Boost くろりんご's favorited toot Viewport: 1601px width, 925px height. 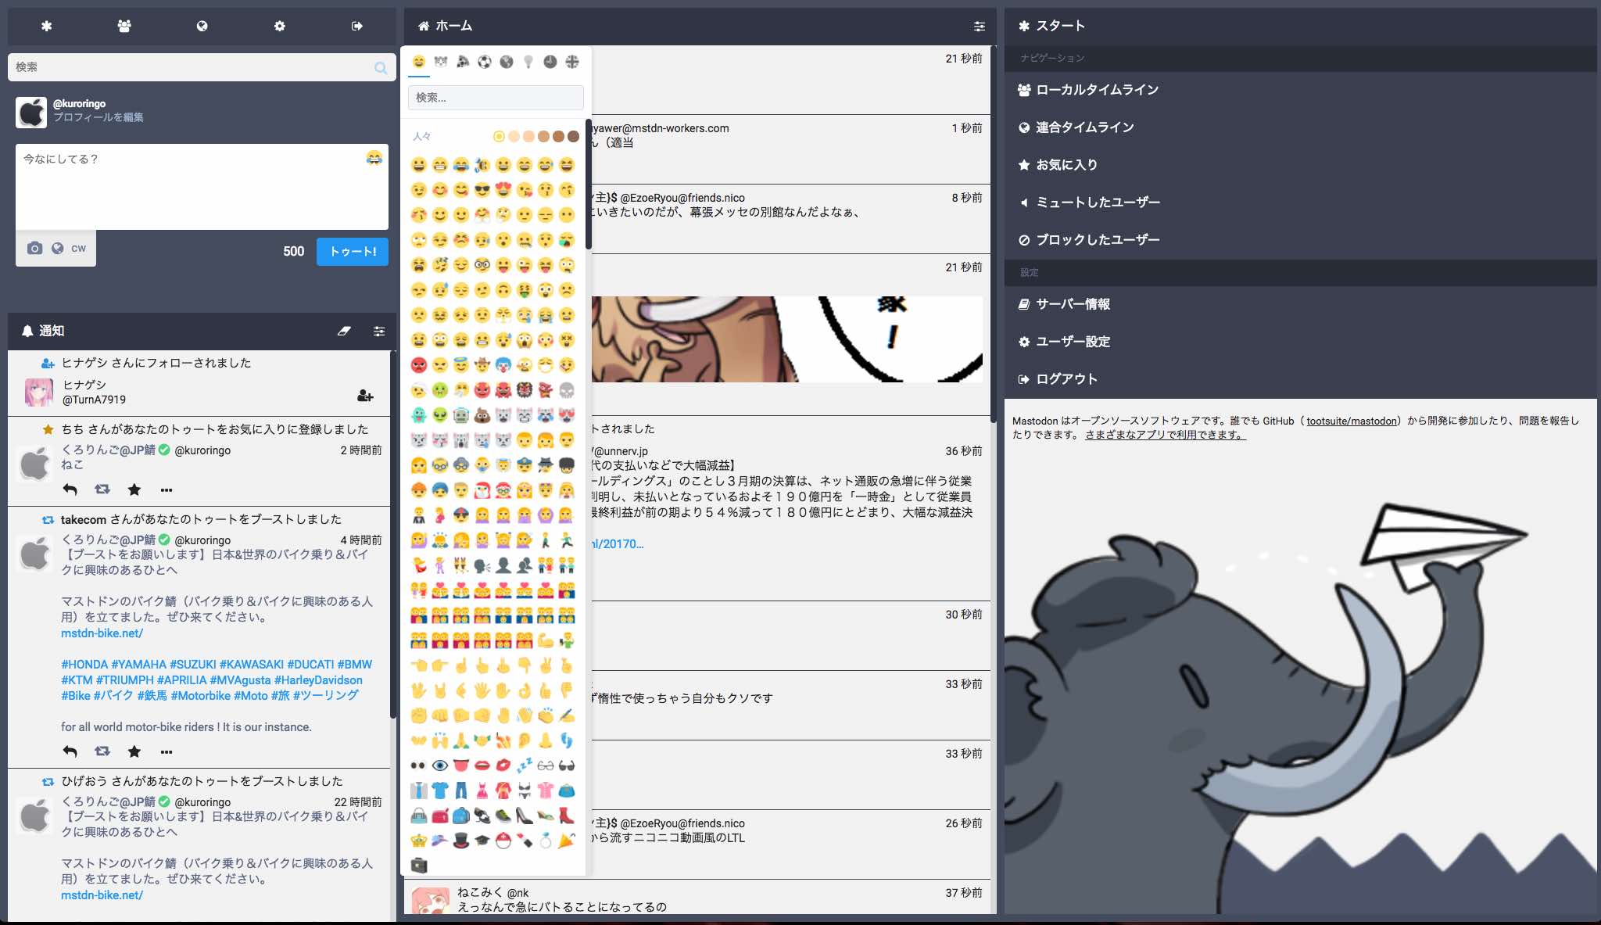pyautogui.click(x=102, y=489)
